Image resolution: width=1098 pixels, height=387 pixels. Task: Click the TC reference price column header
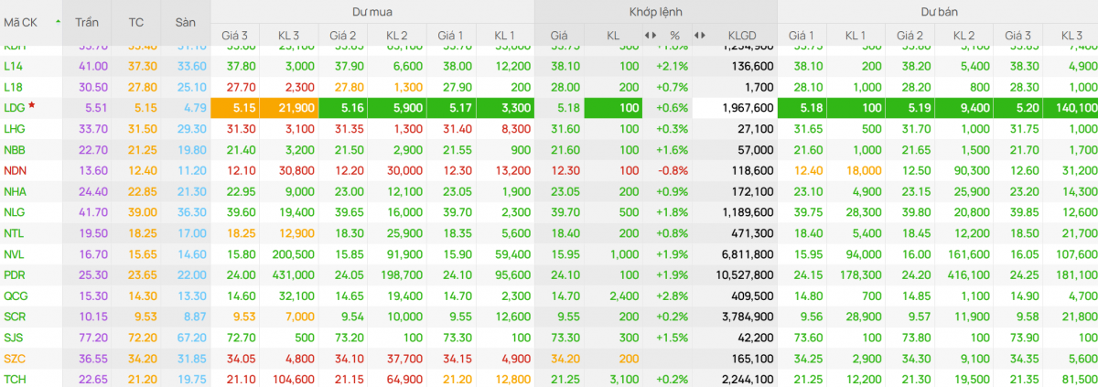(x=136, y=21)
